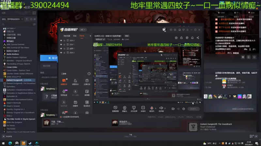
Task: Open Steam library advanced filter icon
Action: tap(34, 24)
